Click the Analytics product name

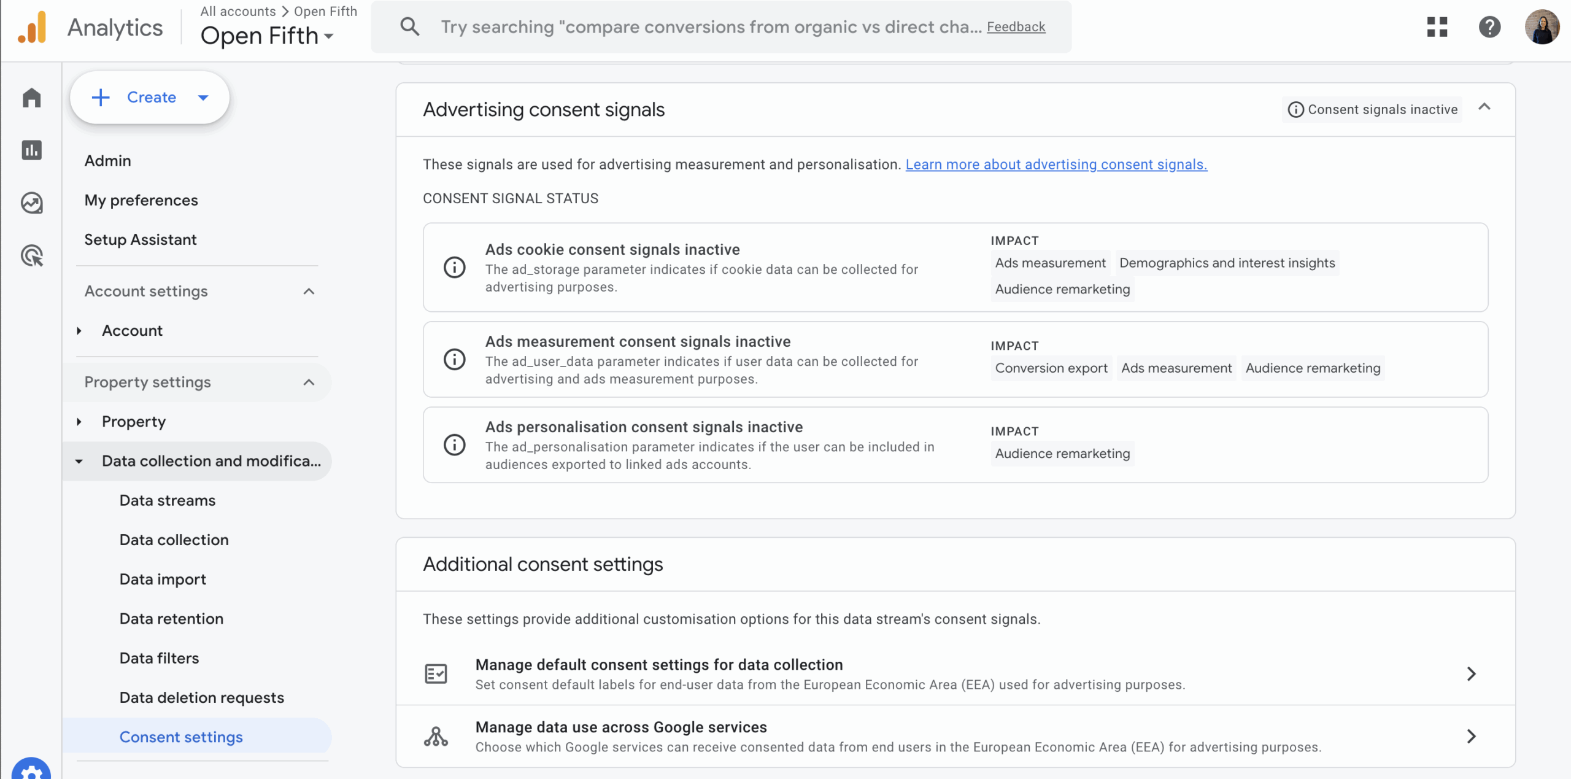click(x=115, y=28)
